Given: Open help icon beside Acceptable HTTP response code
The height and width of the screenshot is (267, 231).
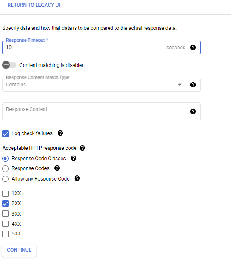Looking at the screenshot, I should 82,148.
